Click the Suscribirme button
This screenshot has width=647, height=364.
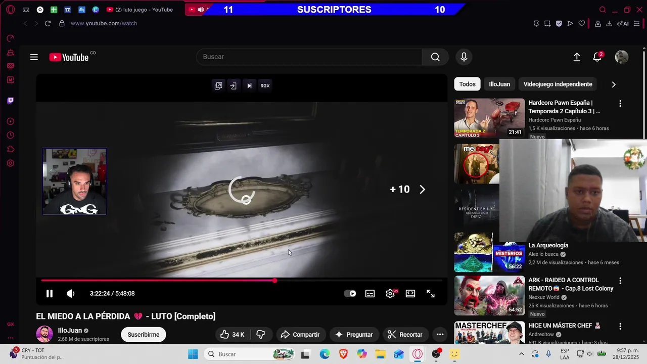pos(144,335)
